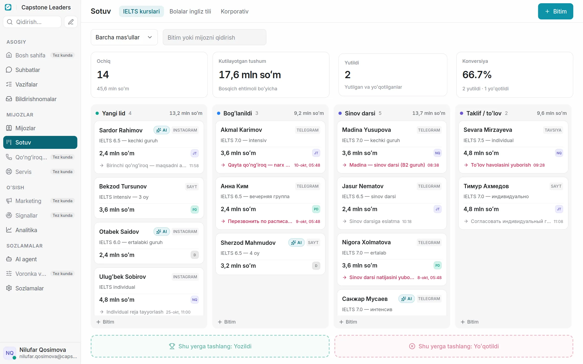This screenshot has height=364, width=583.
Task: Click the Capstone Leaders logo icon
Action: [x=8, y=7]
